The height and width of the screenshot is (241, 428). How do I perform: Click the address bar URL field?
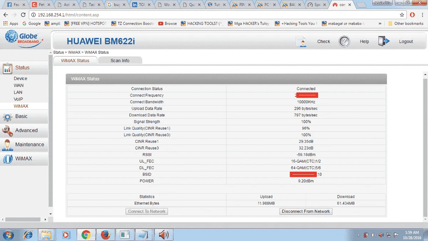(214, 15)
